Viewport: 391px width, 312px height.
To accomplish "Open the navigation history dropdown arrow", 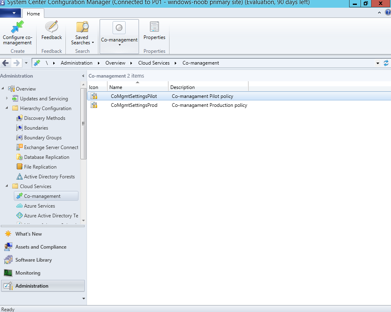I will pos(26,63).
